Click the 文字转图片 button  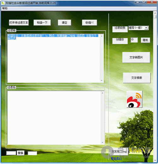click(x=136, y=58)
